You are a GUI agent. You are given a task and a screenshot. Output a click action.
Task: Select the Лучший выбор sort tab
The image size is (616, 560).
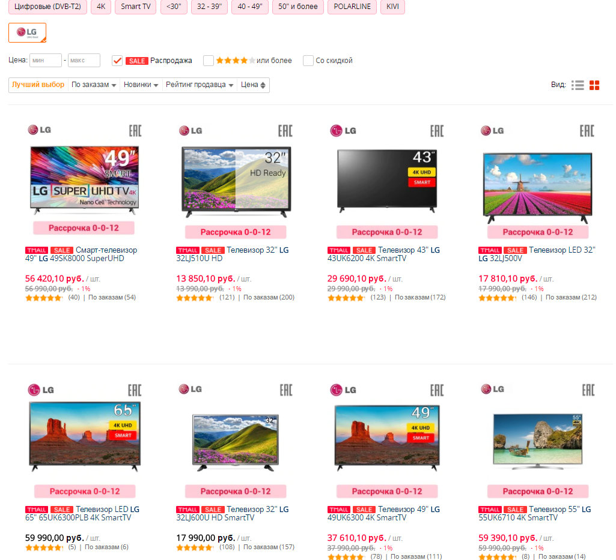tap(38, 85)
